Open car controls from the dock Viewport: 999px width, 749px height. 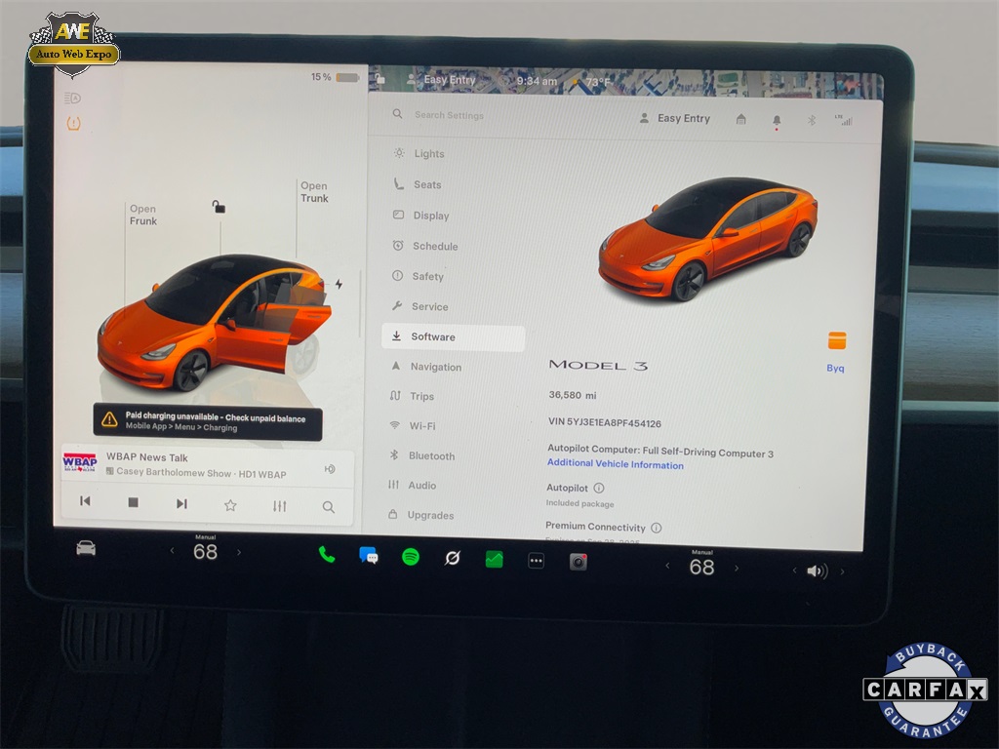coord(86,548)
